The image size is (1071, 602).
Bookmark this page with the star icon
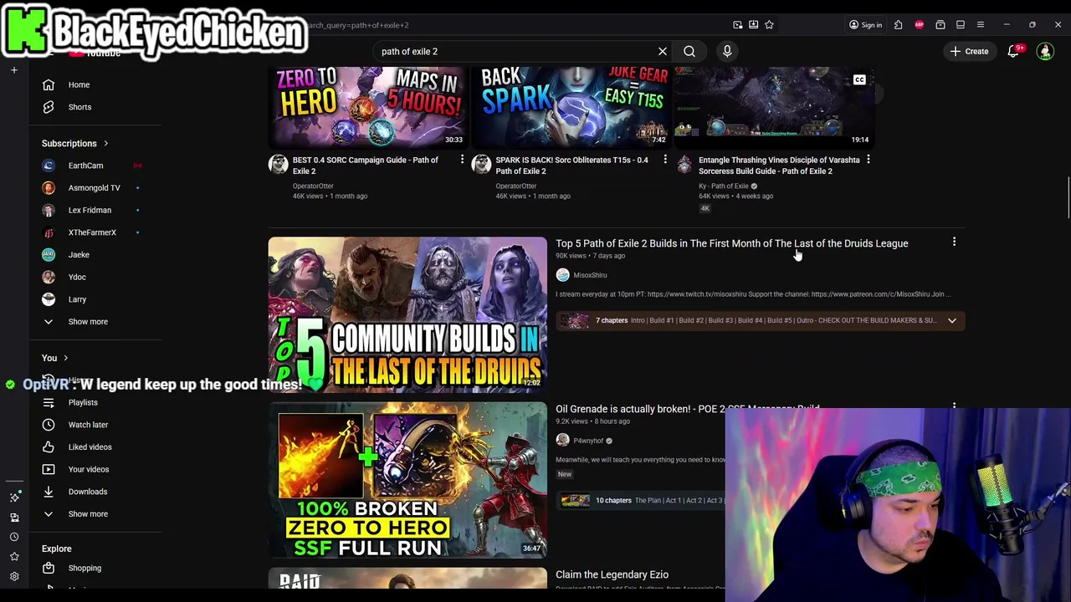click(x=769, y=25)
